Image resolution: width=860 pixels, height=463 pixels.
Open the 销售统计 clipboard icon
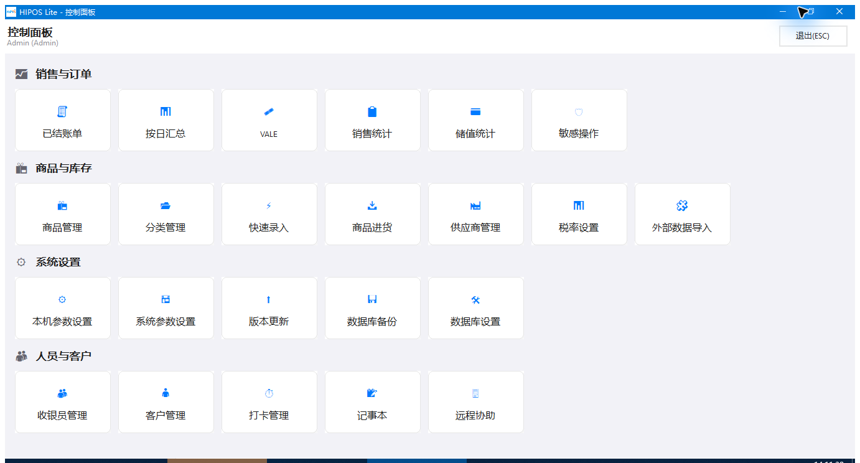tap(372, 112)
